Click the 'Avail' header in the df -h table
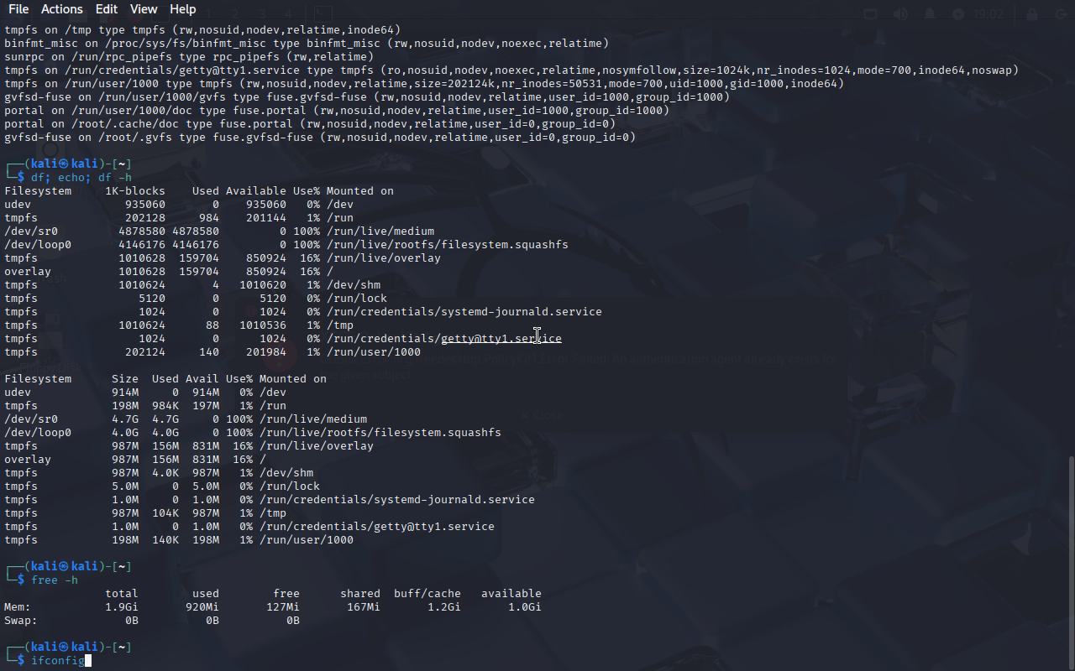Screen dimensions: 1075x671 pyautogui.click(x=202, y=379)
